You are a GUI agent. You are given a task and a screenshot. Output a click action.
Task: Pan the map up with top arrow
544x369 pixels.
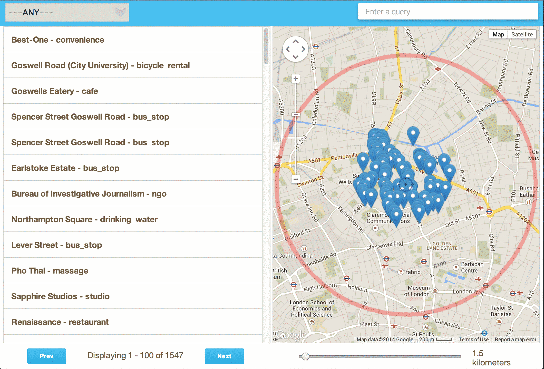click(296, 41)
